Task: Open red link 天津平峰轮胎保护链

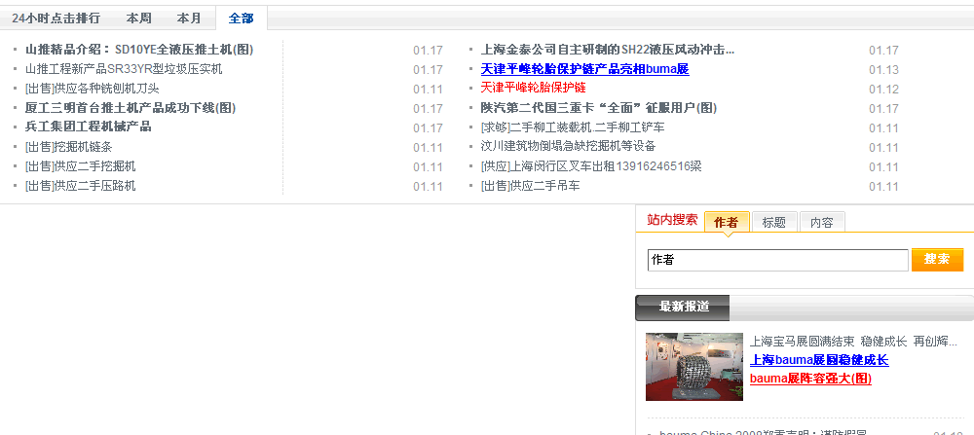Action: pyautogui.click(x=534, y=88)
